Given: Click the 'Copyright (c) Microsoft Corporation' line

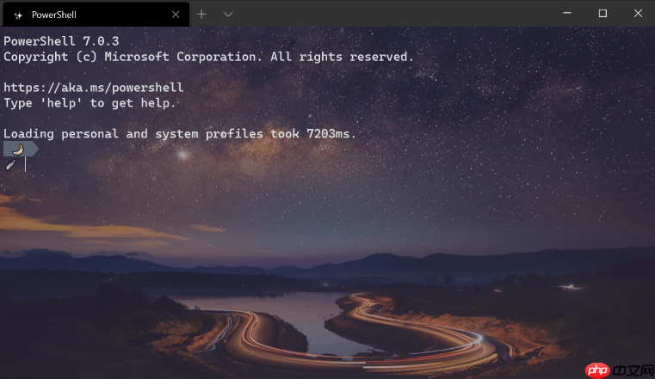Looking at the screenshot, I should (x=208, y=57).
